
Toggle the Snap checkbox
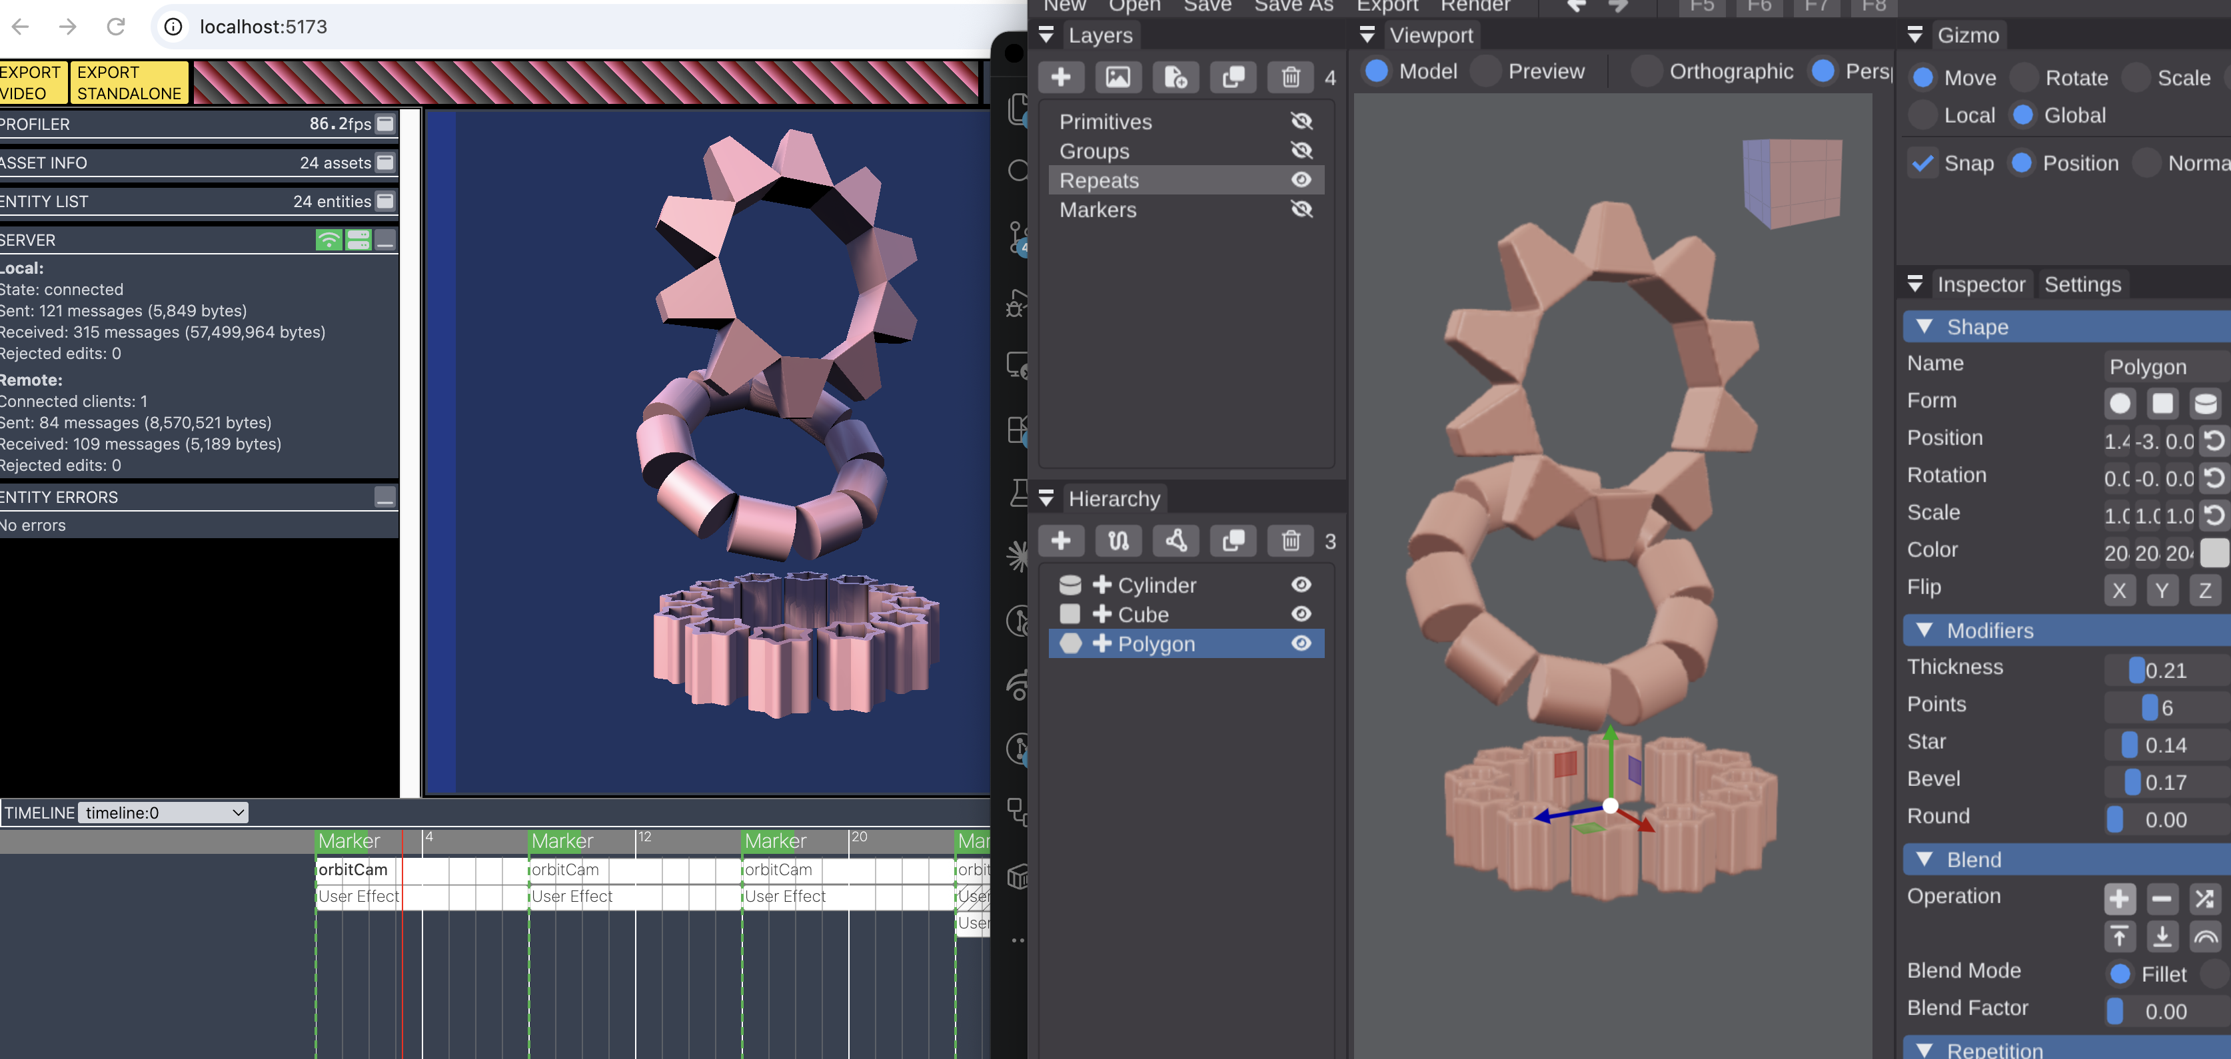[1922, 163]
